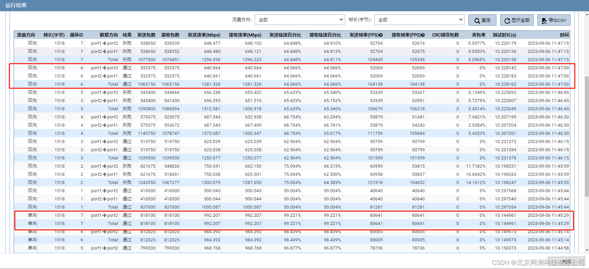Select the loss rate cell 7.9421%
Viewport: 589px width, 269px height.
click(477, 117)
